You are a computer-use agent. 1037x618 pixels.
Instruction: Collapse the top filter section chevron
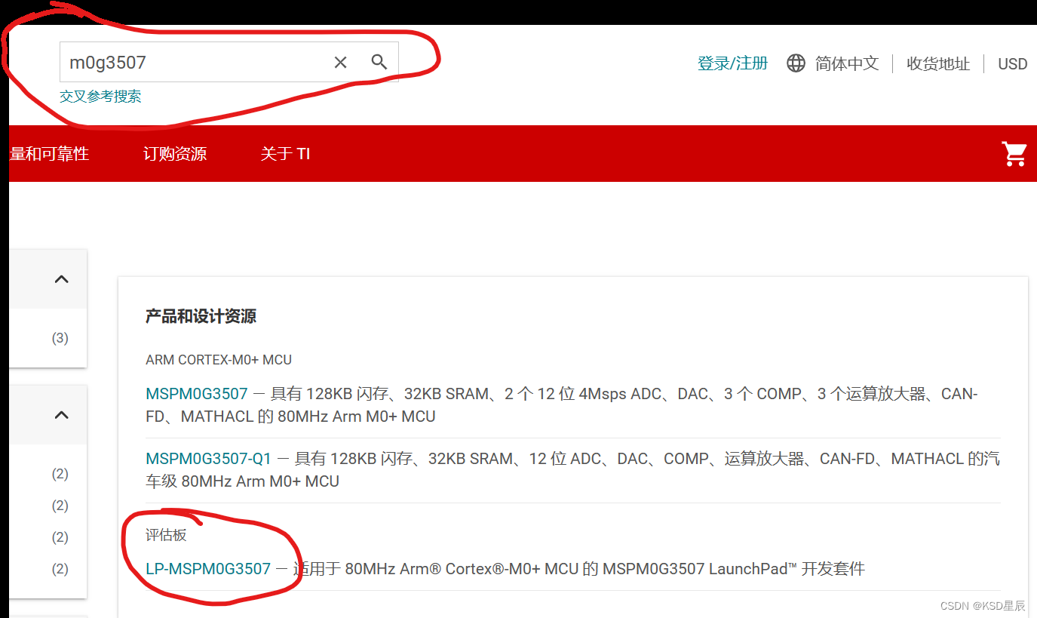click(61, 278)
